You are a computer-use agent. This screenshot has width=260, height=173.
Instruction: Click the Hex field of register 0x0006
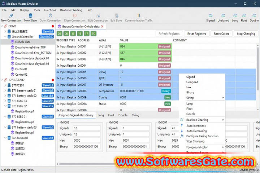tap(136, 141)
